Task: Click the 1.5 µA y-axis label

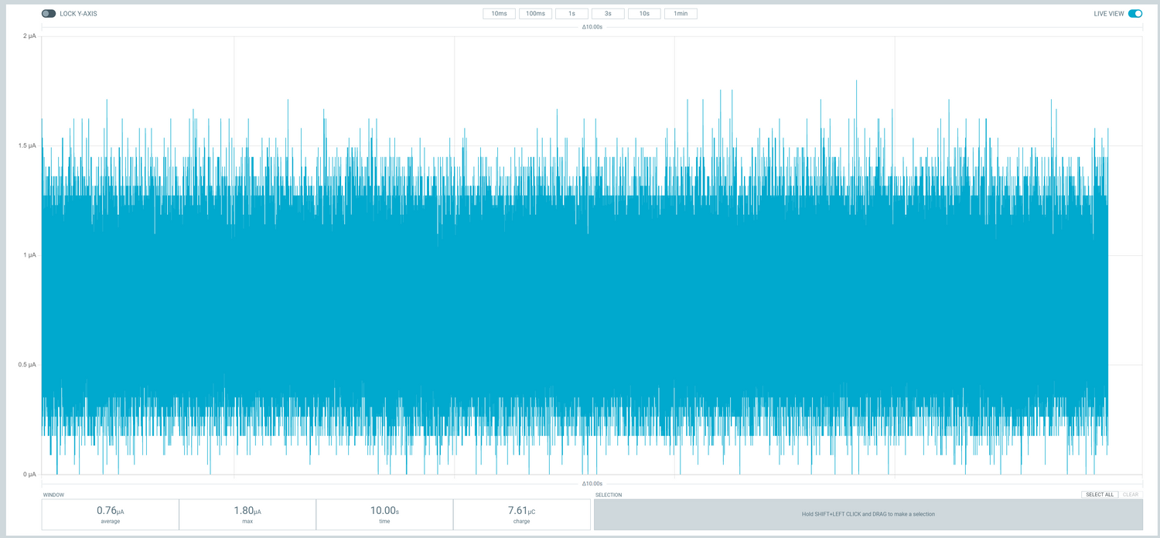Action: pyautogui.click(x=27, y=146)
